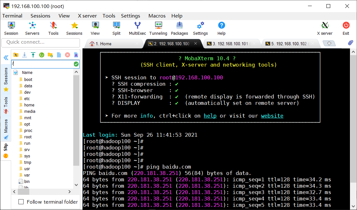Click the Sessions star icon
The height and width of the screenshot is (210, 357).
[x=74, y=28]
